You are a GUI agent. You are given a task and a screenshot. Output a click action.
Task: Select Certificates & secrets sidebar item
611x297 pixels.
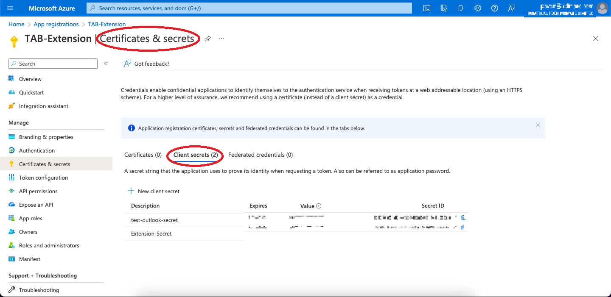[x=56, y=164]
